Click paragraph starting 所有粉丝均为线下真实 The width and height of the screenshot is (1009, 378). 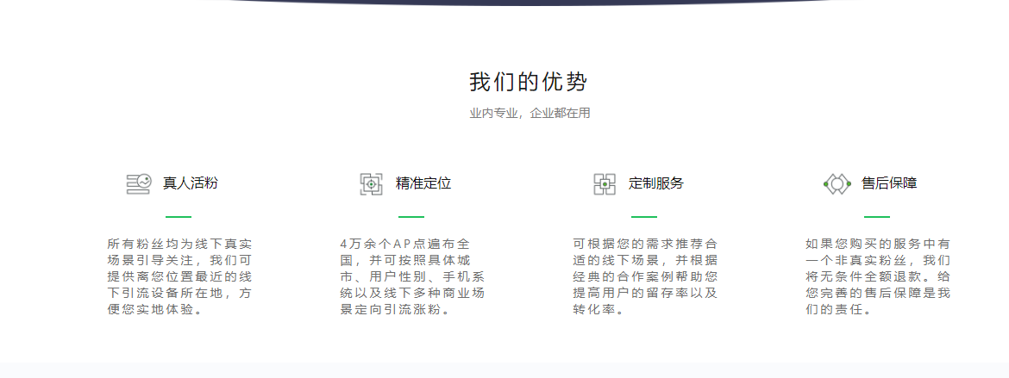(x=179, y=277)
